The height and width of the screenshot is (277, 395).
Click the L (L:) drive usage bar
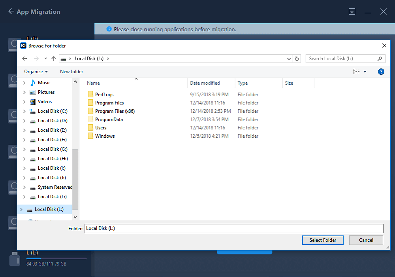tap(56, 258)
